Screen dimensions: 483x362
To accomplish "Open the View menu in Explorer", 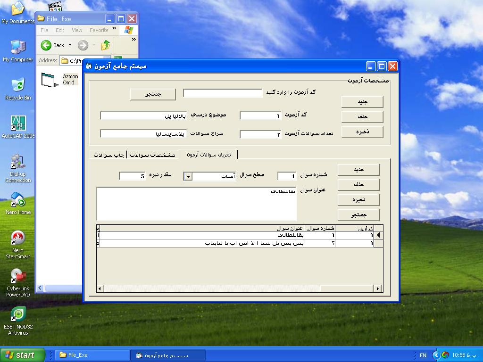I will [x=76, y=30].
